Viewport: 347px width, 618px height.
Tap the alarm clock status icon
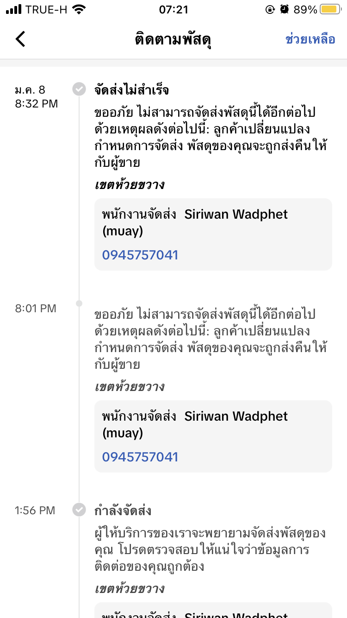[285, 10]
